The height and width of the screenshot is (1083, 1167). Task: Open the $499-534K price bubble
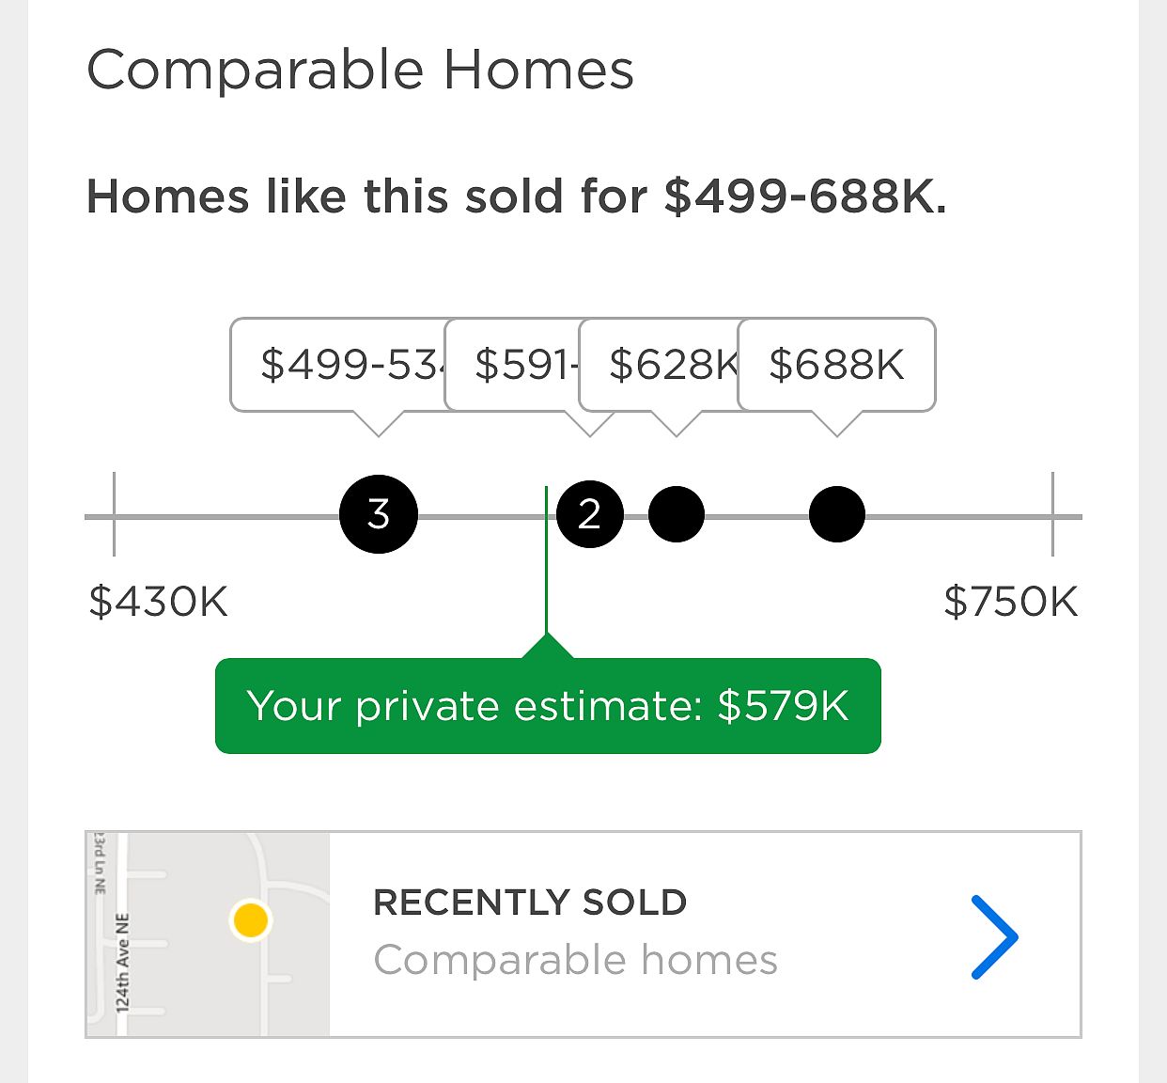click(x=338, y=365)
